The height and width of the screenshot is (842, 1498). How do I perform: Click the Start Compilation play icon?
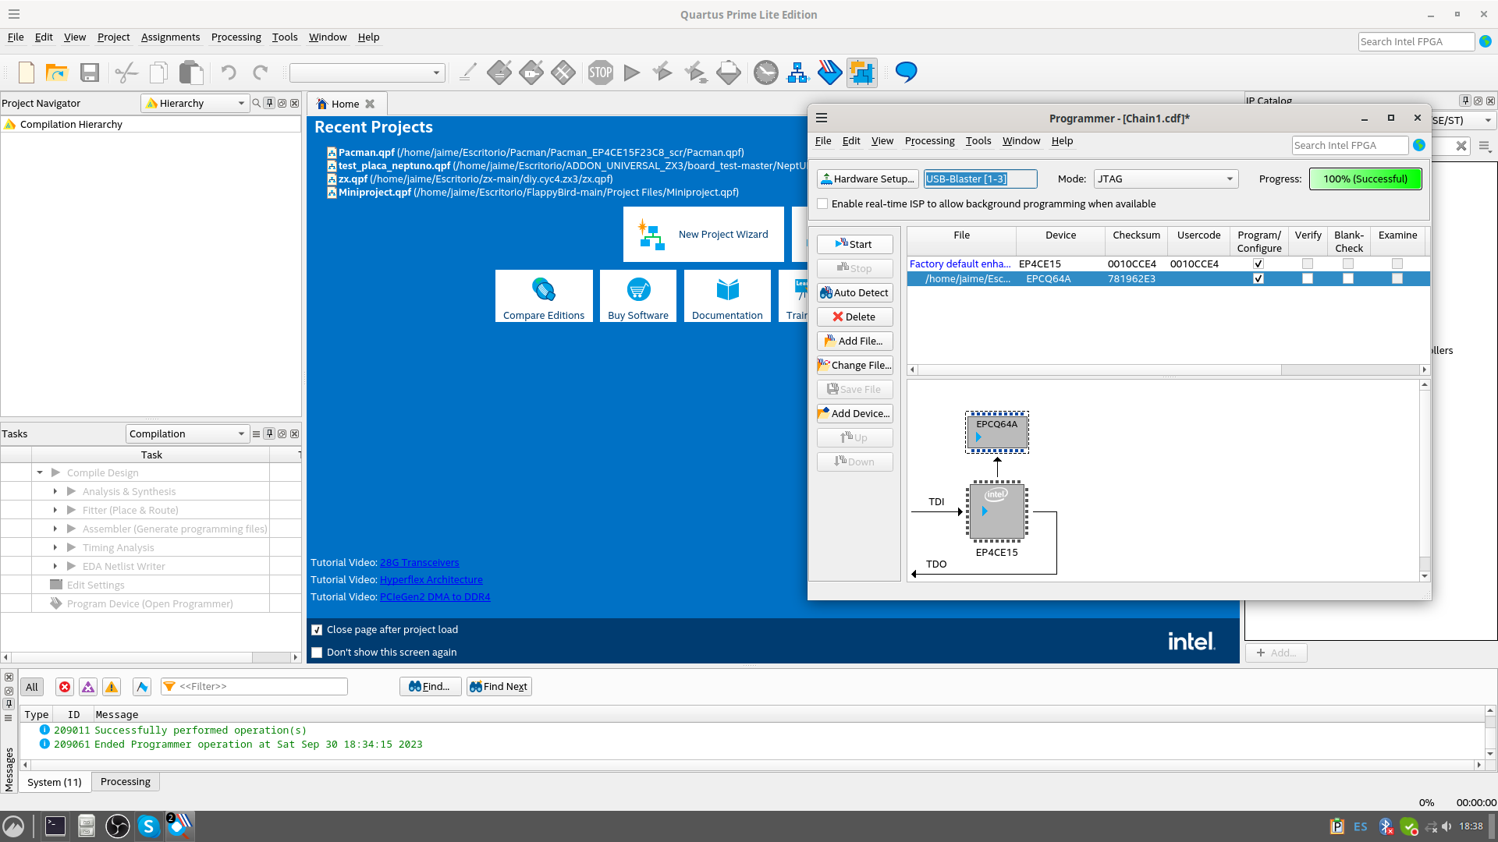click(632, 73)
